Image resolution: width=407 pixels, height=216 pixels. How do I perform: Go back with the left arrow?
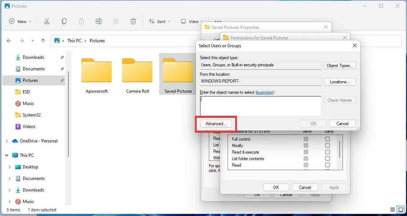pyautogui.click(x=9, y=41)
